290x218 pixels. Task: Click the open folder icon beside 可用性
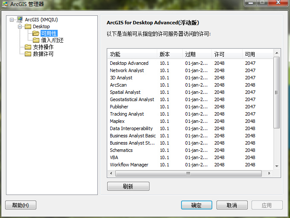click(x=36, y=33)
